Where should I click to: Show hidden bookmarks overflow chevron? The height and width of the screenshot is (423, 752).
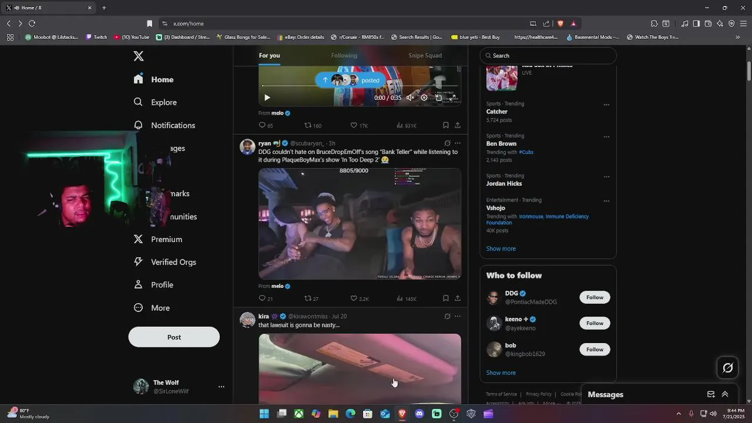point(737,37)
